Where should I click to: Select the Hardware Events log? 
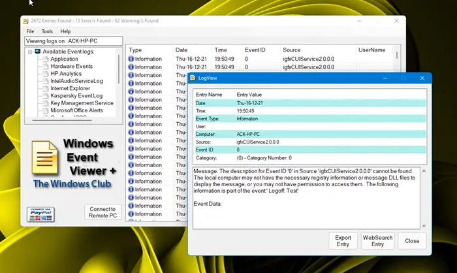[x=71, y=66]
